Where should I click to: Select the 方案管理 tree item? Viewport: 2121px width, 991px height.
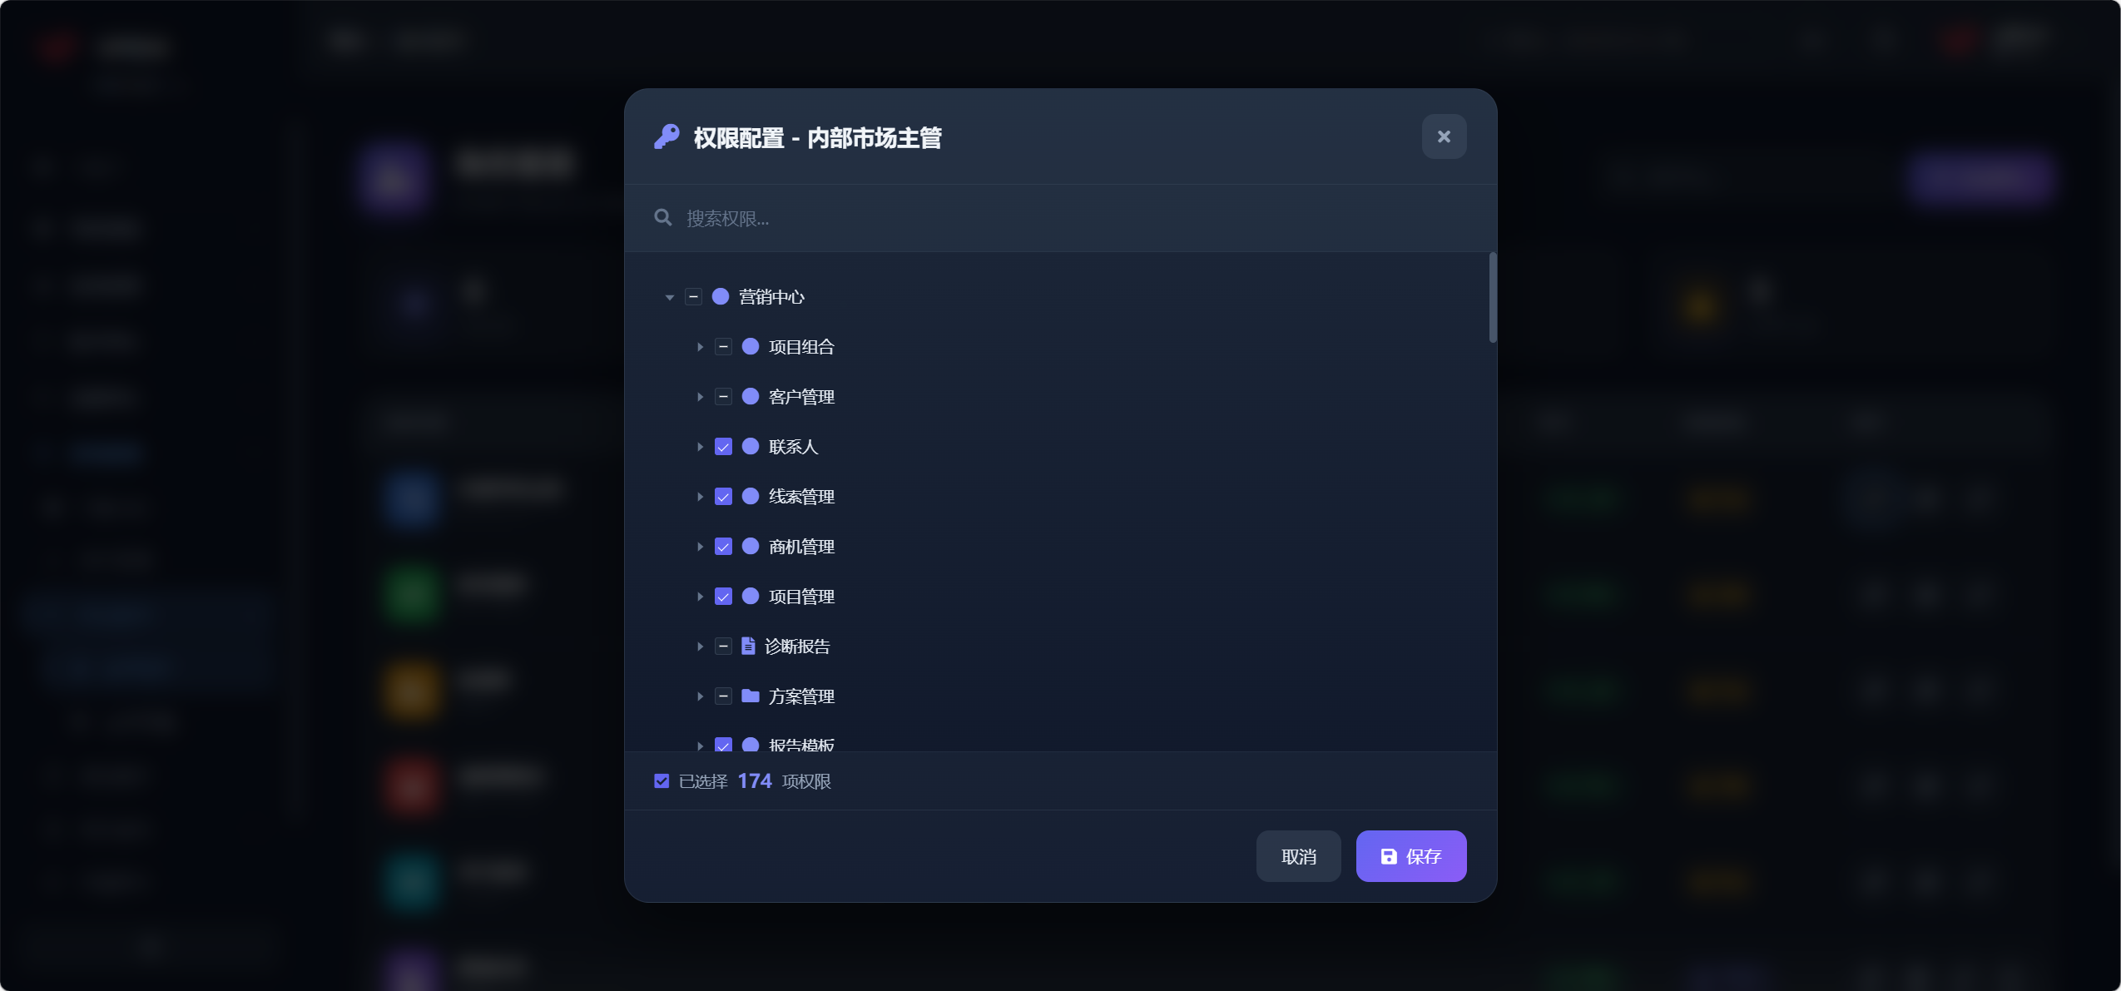point(801,696)
